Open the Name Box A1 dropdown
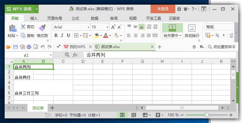Image resolution: width=243 pixels, height=123 pixels. [51, 55]
